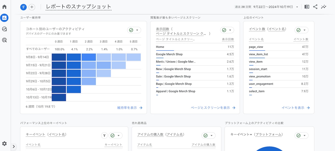The width and height of the screenshot is (335, 151).
Task: Click the blue す segment chip
Action: coord(24,7)
